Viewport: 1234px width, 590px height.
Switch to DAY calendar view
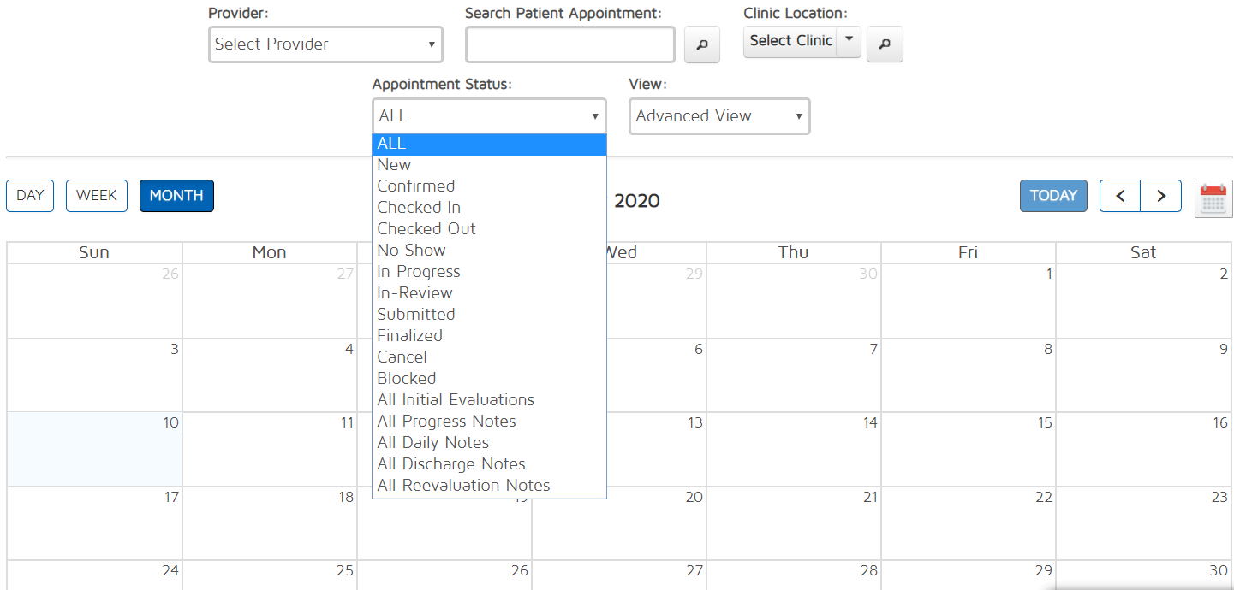pos(30,196)
